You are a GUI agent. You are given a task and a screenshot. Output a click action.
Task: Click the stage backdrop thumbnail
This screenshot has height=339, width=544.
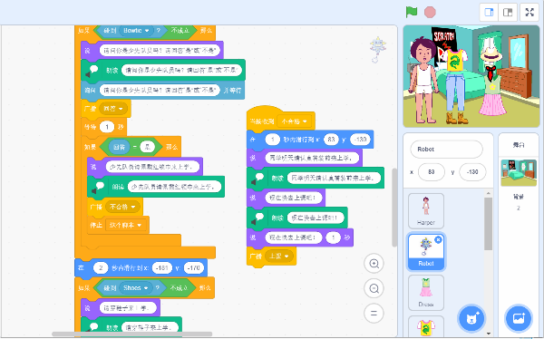(519, 172)
